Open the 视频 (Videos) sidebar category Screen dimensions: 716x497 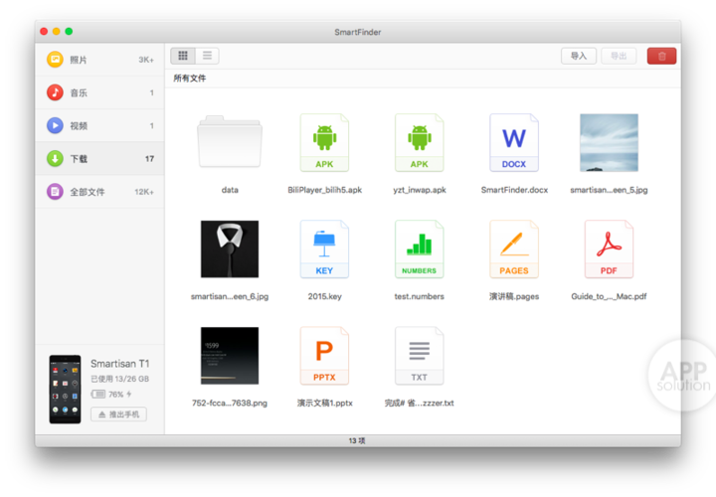pos(99,125)
